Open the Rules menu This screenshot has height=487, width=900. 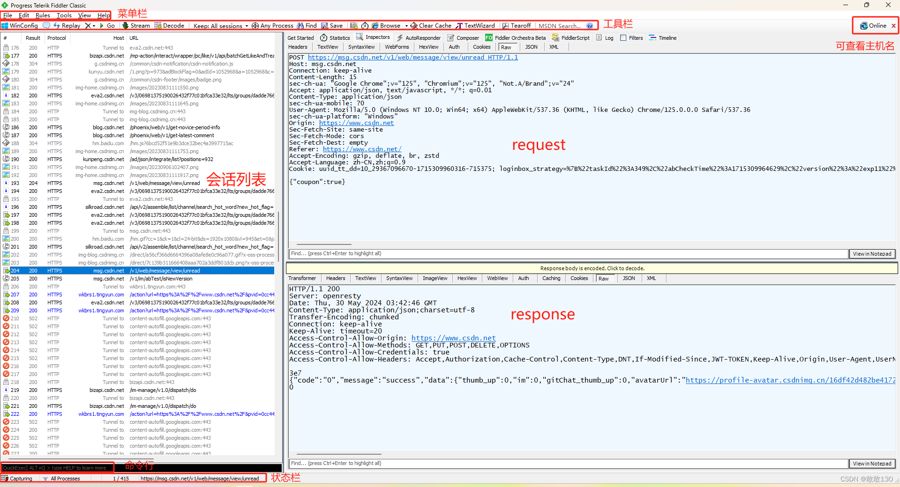[x=43, y=15]
